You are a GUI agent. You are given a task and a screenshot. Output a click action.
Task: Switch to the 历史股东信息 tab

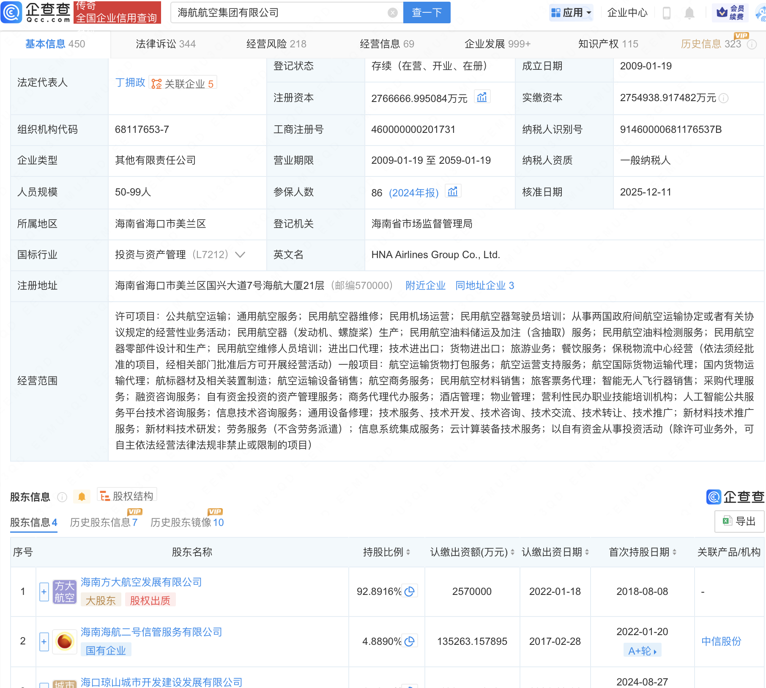point(103,522)
